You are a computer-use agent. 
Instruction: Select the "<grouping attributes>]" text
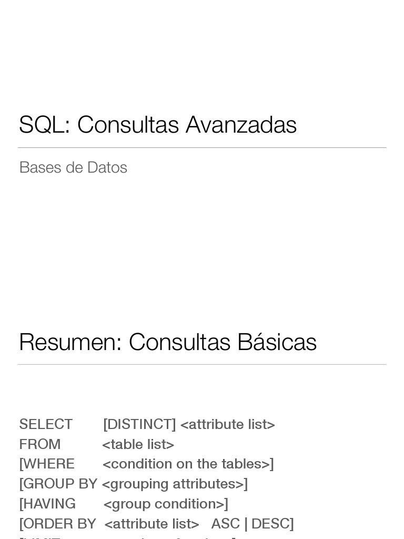pyautogui.click(x=175, y=484)
